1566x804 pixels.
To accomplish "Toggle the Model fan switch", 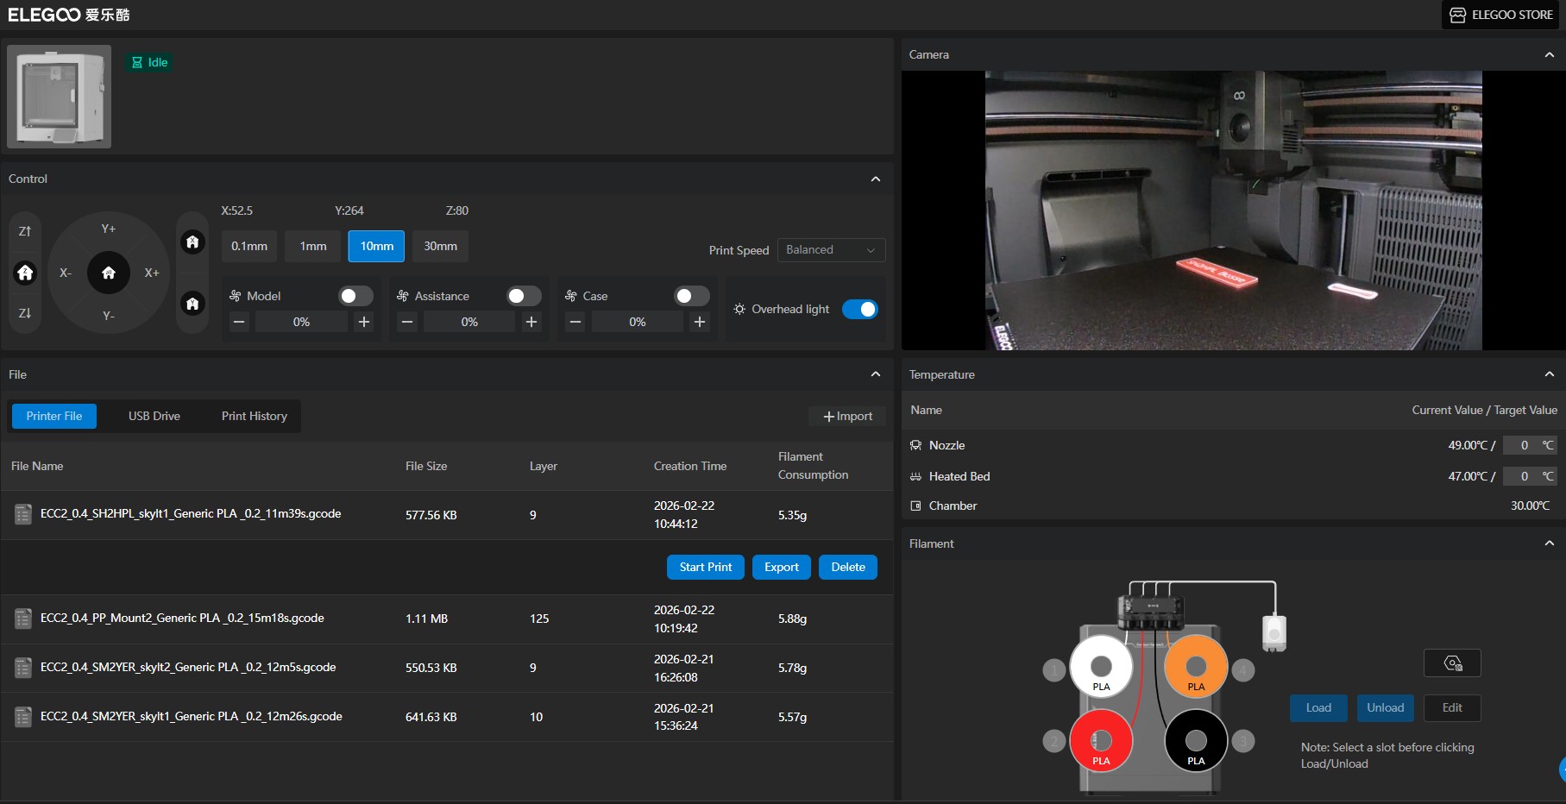I will [355, 296].
